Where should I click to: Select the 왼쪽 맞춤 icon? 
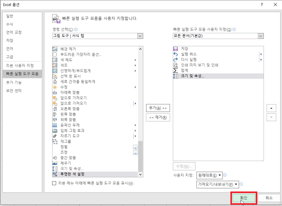[x=55, y=114]
